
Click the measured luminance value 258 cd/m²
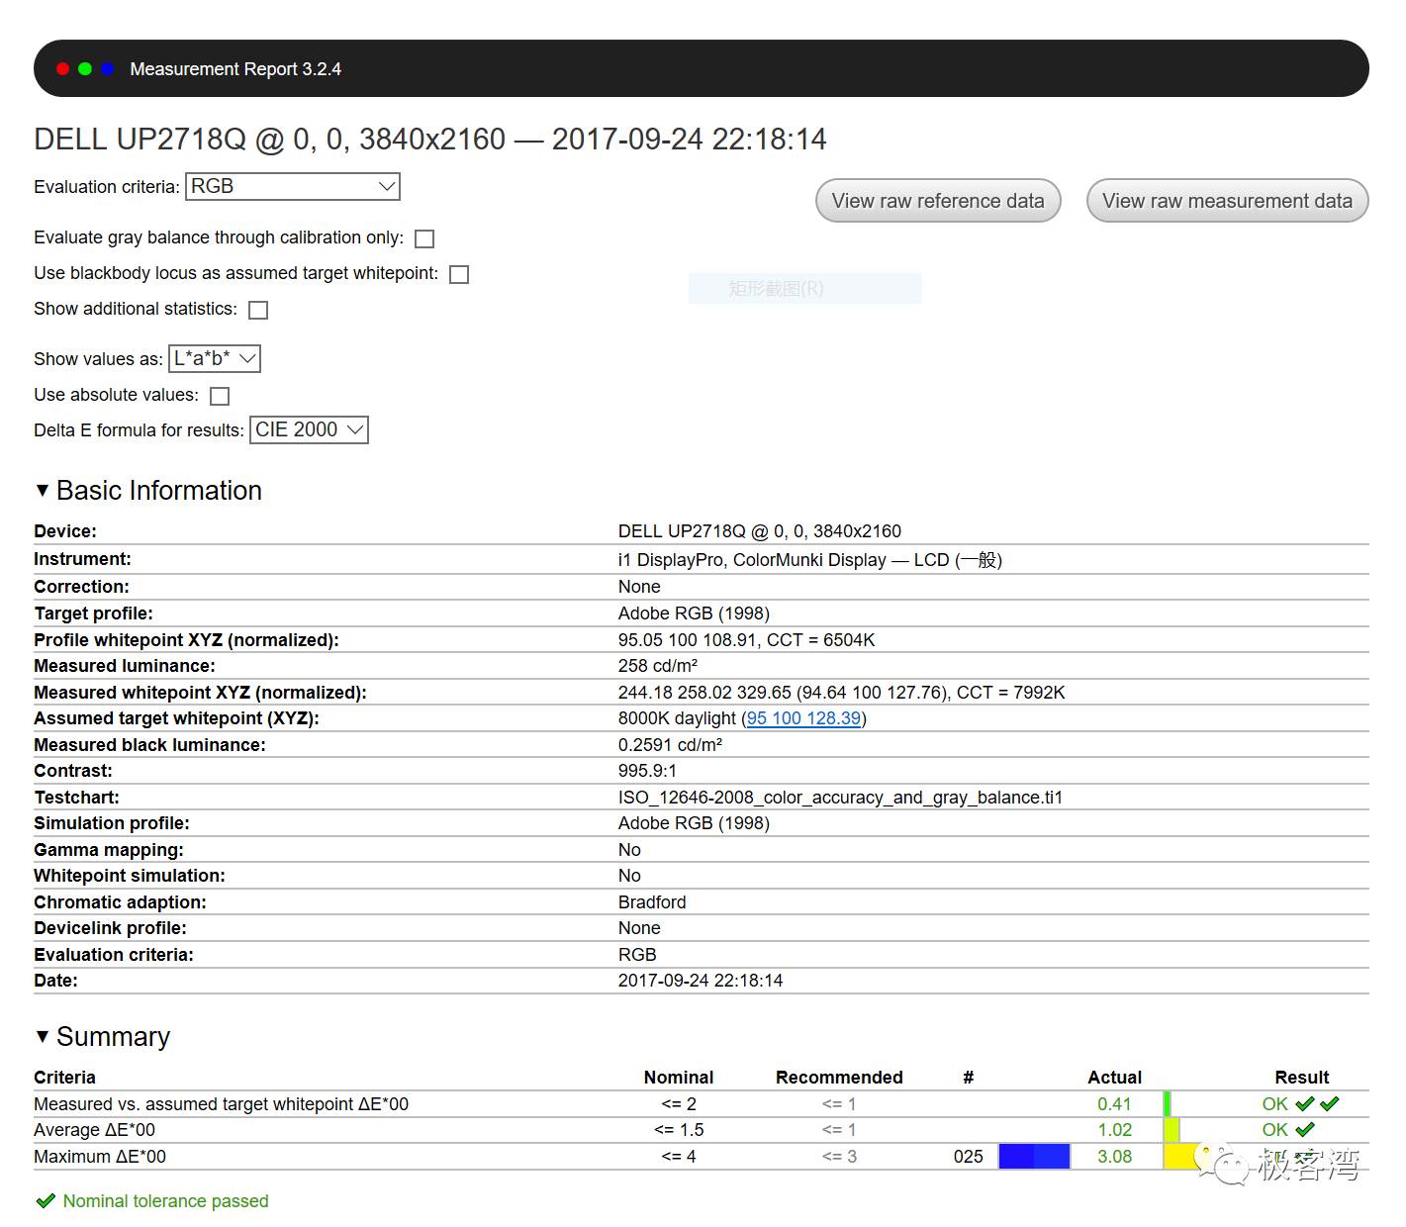pos(658,666)
